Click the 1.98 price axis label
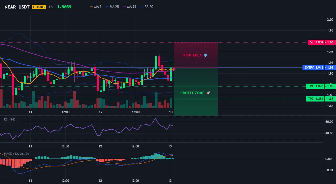The height and width of the screenshot is (184, 336). pos(330,30)
